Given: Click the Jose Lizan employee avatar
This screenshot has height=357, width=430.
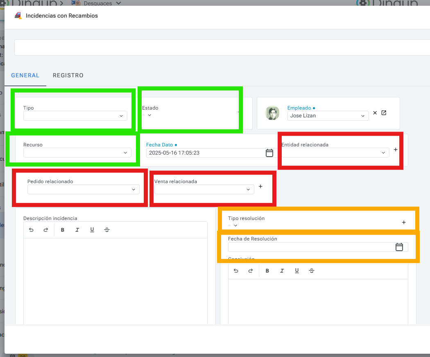Looking at the screenshot, I should [x=272, y=113].
